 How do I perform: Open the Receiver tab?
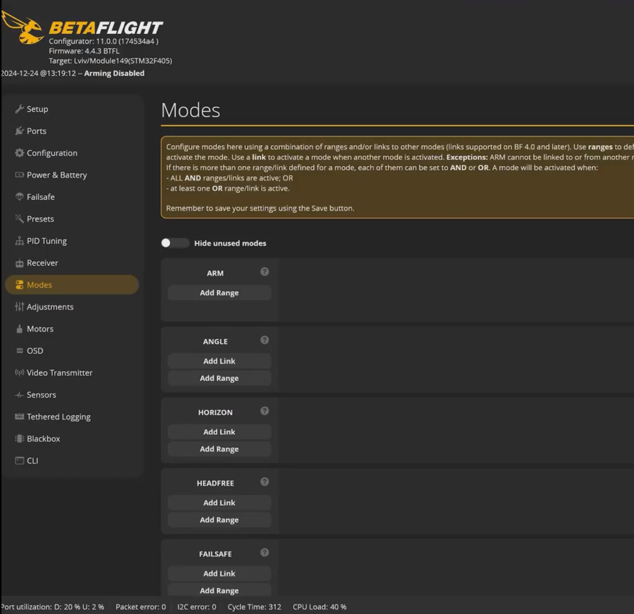click(42, 263)
